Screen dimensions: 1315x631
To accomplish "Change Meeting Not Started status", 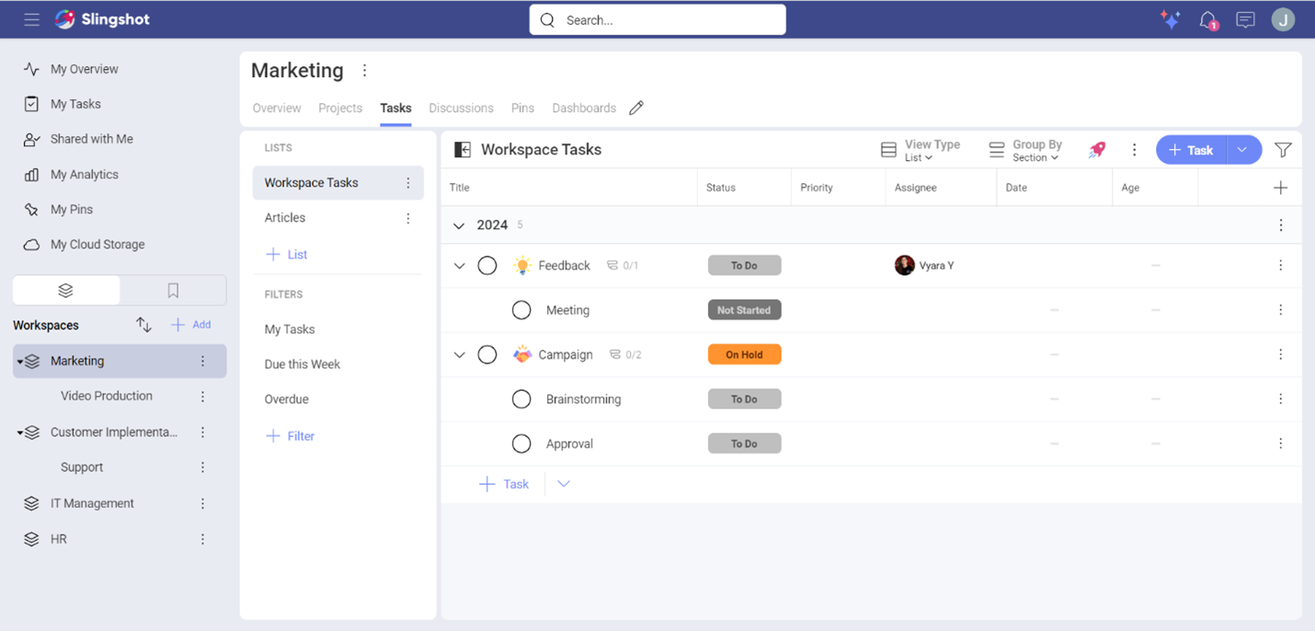I will click(x=744, y=310).
